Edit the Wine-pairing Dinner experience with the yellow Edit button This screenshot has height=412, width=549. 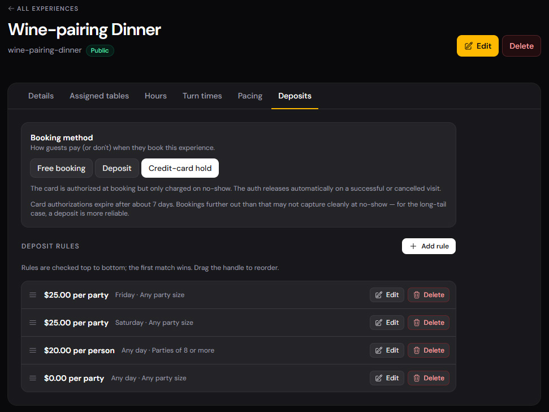(x=478, y=46)
